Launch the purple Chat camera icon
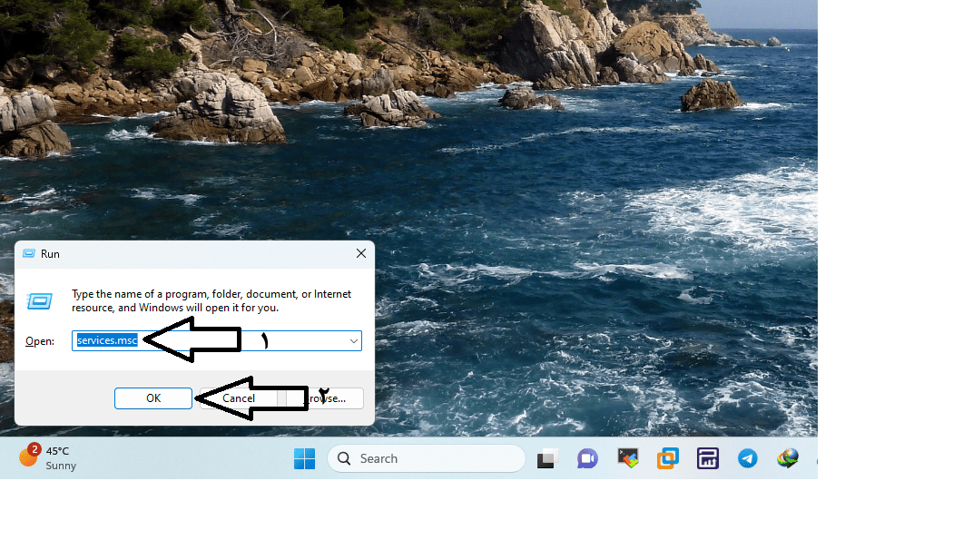 [587, 459]
